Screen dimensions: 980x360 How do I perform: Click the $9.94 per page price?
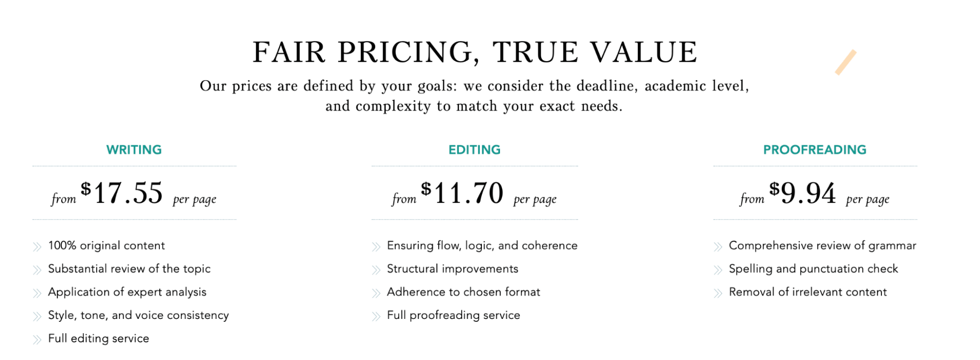[815, 193]
